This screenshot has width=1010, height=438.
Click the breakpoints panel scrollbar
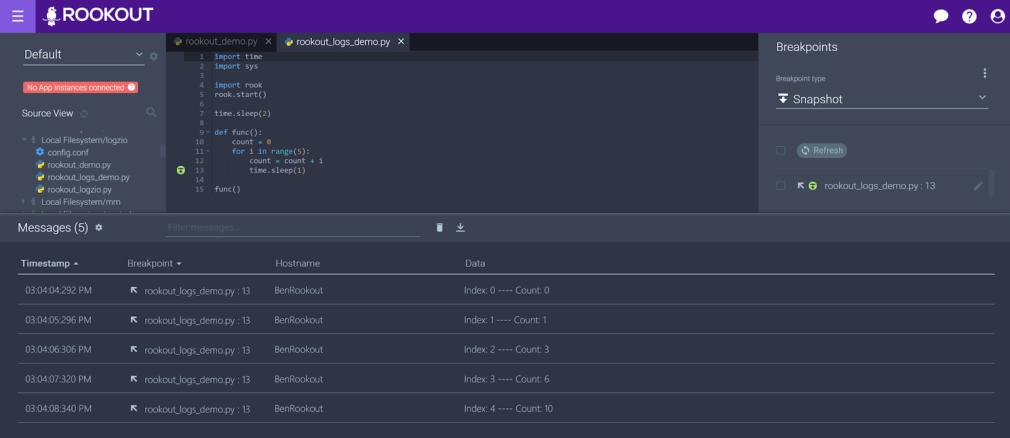[992, 183]
